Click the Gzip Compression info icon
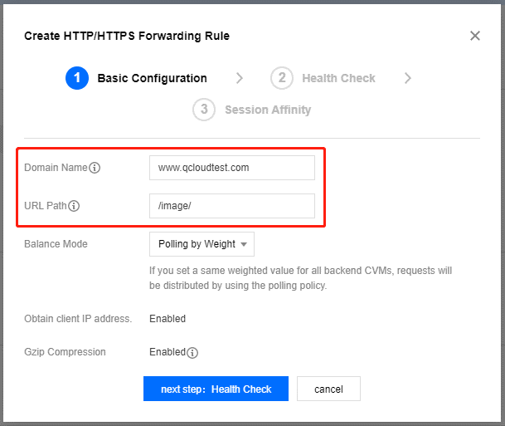 point(192,353)
